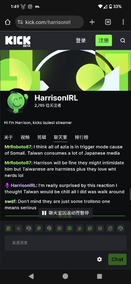Open the tab switcher showing 38 tabs

pos(108,22)
